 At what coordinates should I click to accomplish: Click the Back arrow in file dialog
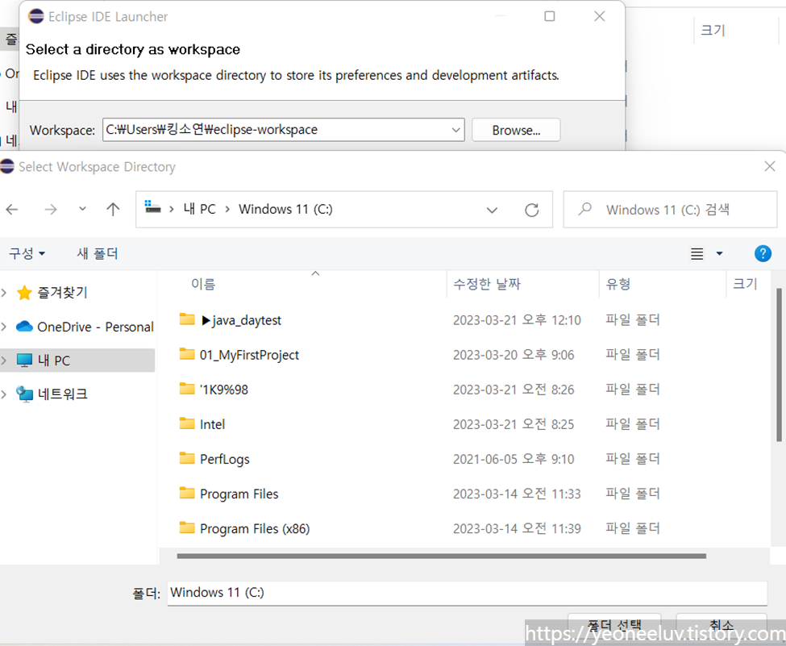[x=12, y=209]
